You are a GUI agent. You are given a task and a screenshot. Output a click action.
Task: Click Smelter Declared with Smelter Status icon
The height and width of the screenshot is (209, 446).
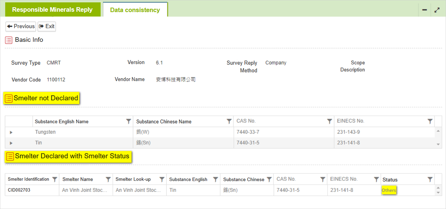click(10, 156)
